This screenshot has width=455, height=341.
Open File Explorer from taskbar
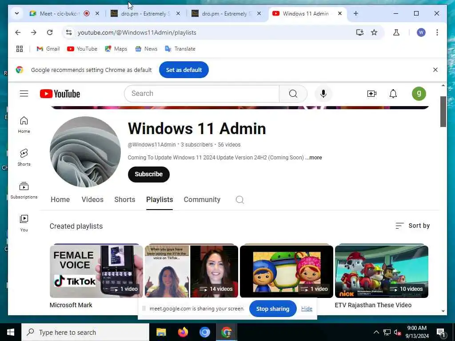(161, 332)
